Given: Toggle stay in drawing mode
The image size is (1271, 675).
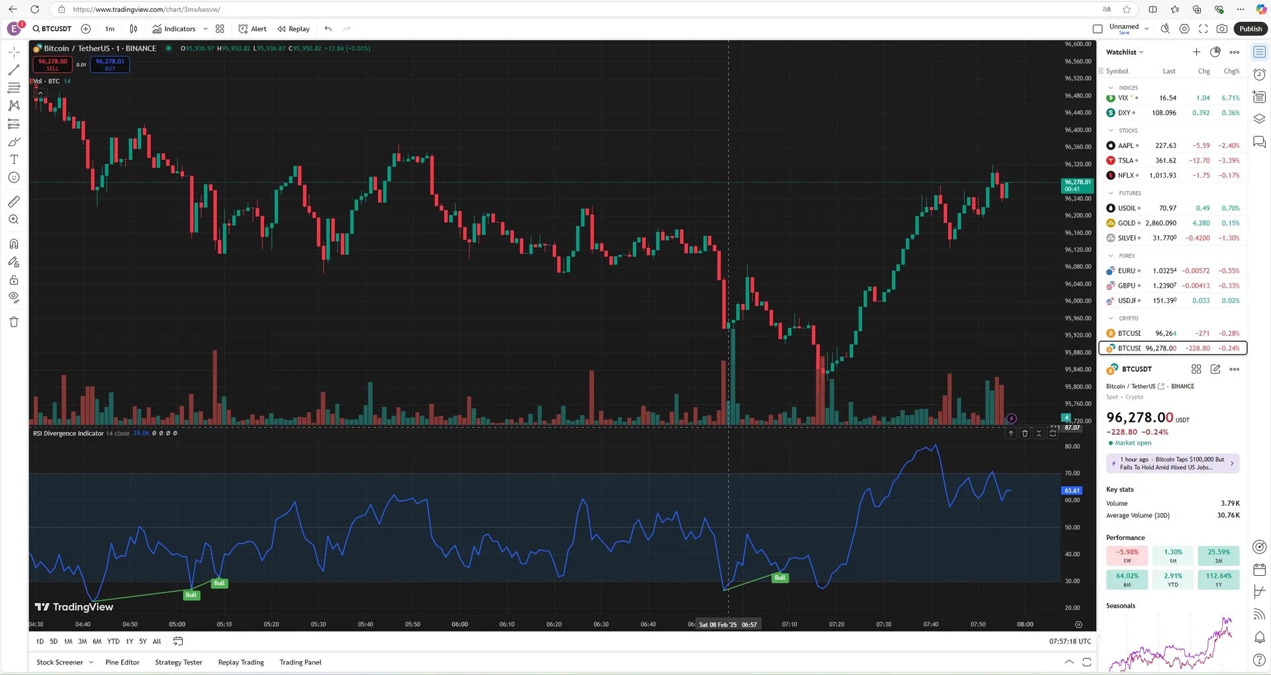Looking at the screenshot, I should [x=14, y=262].
